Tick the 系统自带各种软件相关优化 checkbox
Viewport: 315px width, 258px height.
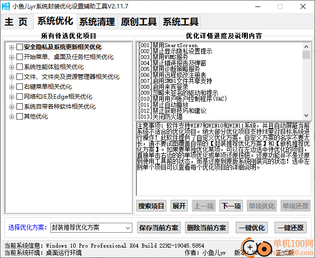(19, 107)
